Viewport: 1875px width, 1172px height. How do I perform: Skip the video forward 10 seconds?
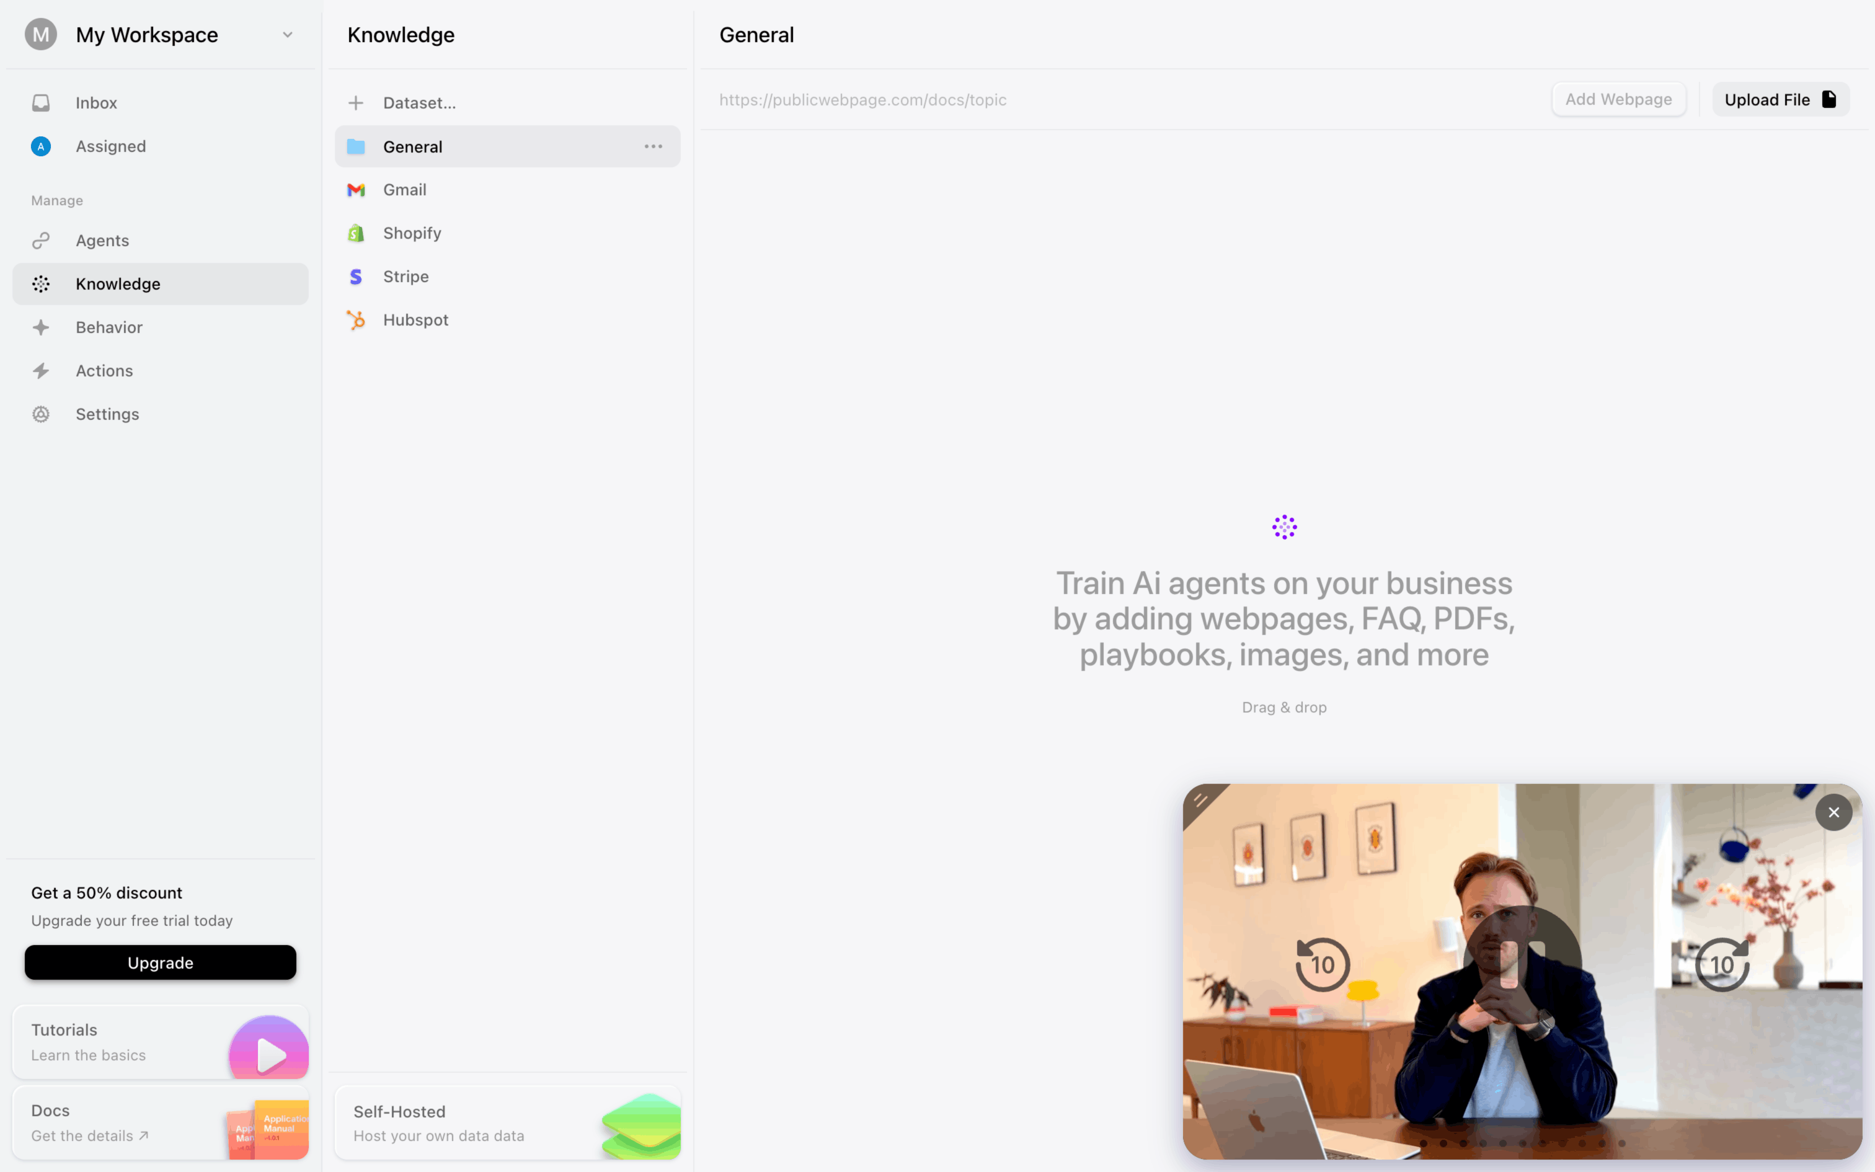pyautogui.click(x=1722, y=964)
